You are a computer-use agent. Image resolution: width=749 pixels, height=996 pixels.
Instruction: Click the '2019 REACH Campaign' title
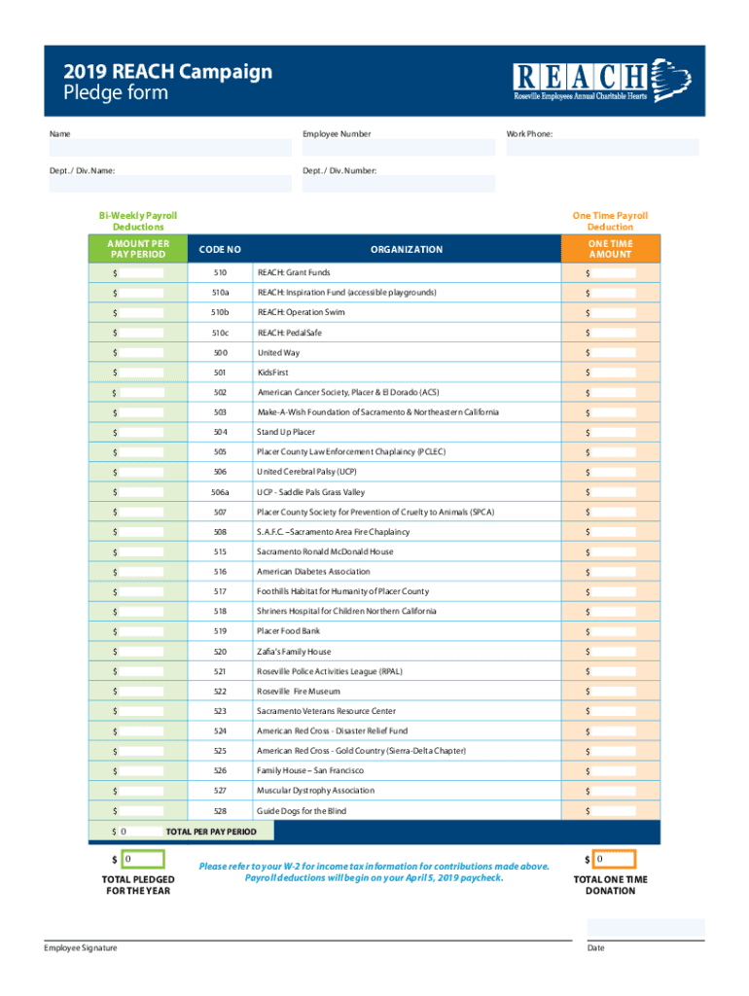[167, 71]
